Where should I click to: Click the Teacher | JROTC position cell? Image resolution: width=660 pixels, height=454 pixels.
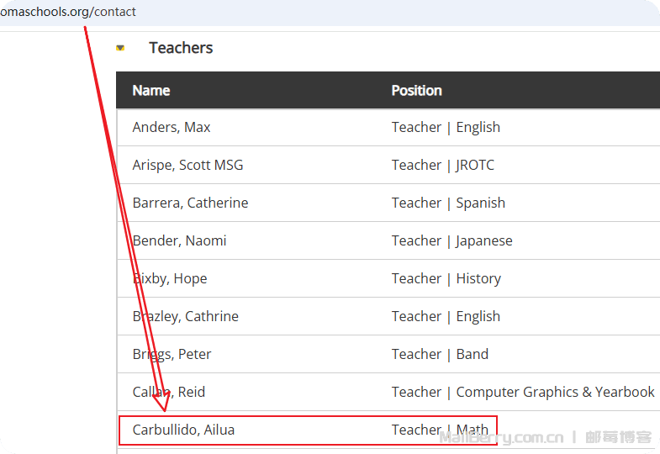[x=442, y=165]
